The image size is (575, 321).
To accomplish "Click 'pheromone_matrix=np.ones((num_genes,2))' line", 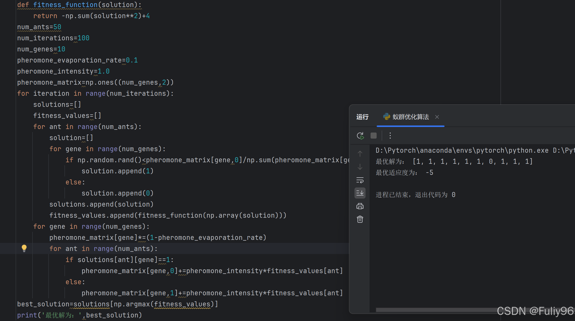I will click(x=95, y=82).
